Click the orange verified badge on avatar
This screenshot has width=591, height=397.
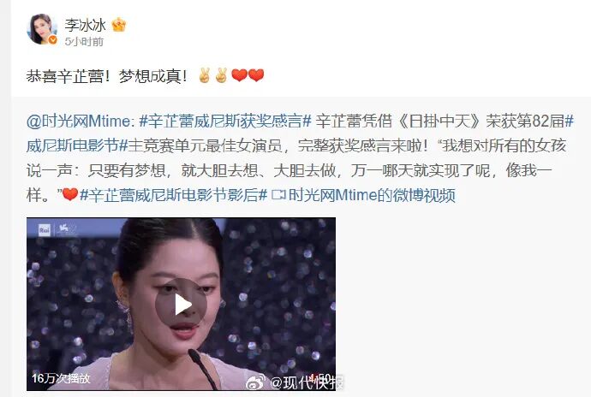[x=53, y=40]
